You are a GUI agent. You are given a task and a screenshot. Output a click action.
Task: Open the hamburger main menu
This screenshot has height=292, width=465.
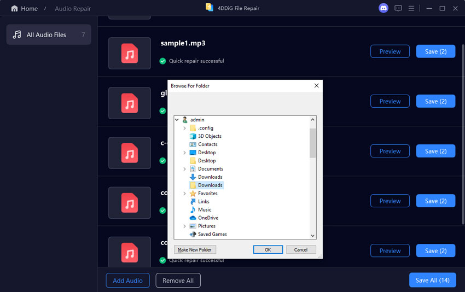click(x=411, y=8)
